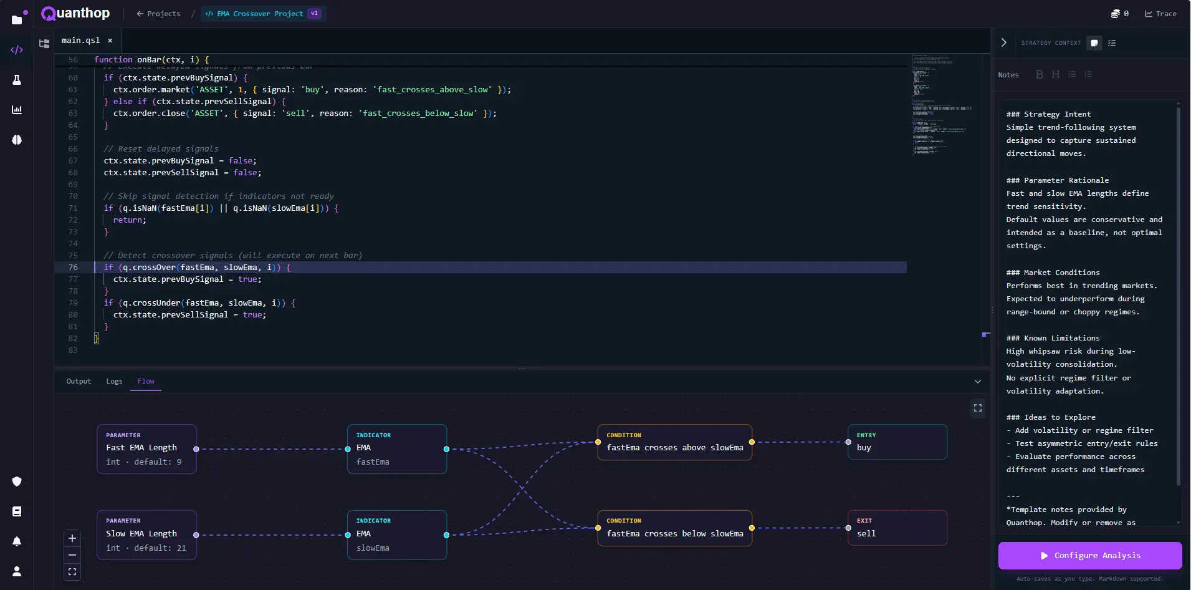Image resolution: width=1191 pixels, height=590 pixels.
Task: Switch to the Output tab
Action: (79, 381)
